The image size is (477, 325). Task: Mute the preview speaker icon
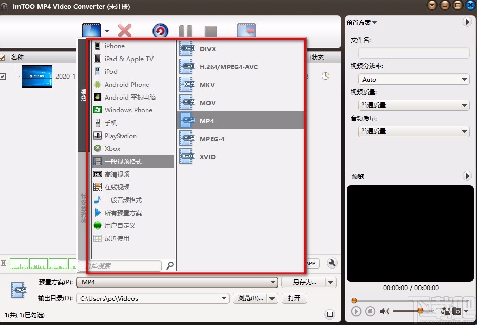click(x=384, y=311)
